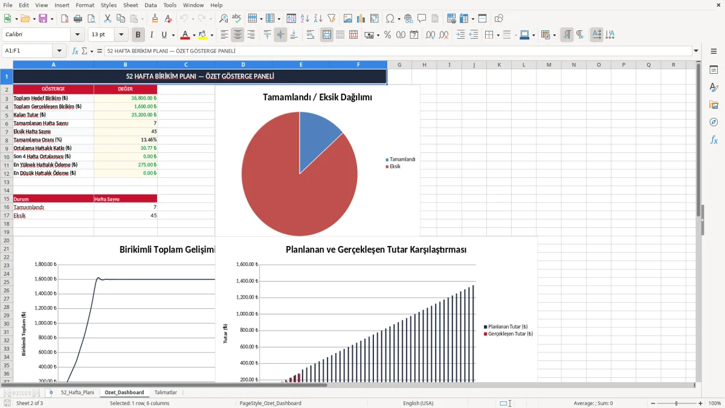This screenshot has width=725, height=408.
Task: Open the Borders dropdown arrow
Action: pyautogui.click(x=498, y=35)
